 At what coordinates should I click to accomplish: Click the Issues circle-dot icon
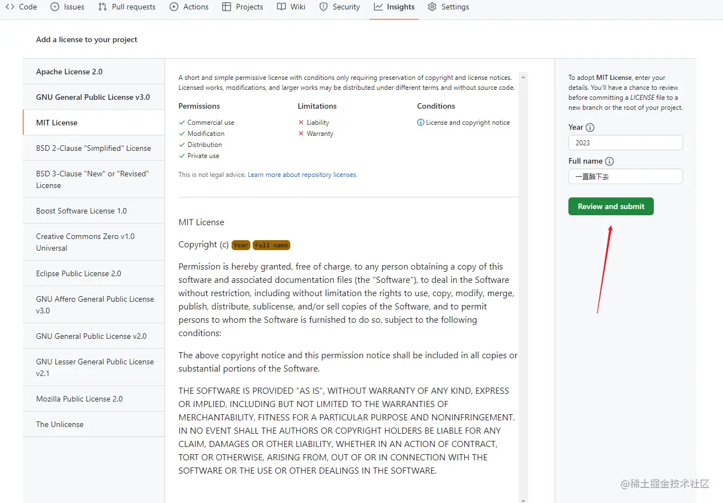click(55, 7)
